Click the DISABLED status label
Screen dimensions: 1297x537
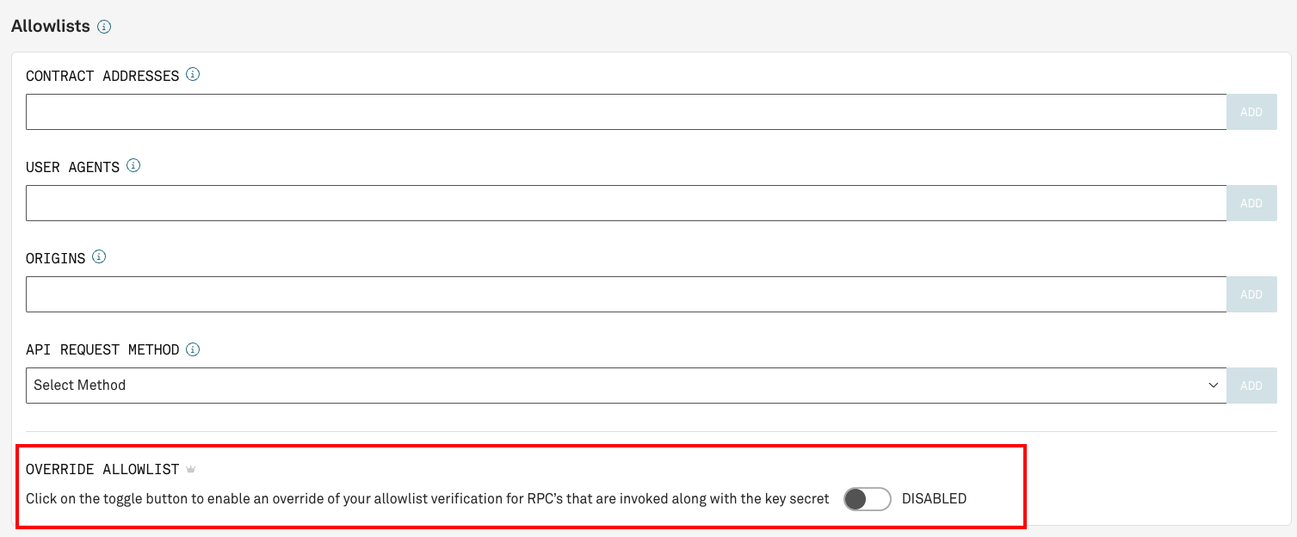pos(934,498)
